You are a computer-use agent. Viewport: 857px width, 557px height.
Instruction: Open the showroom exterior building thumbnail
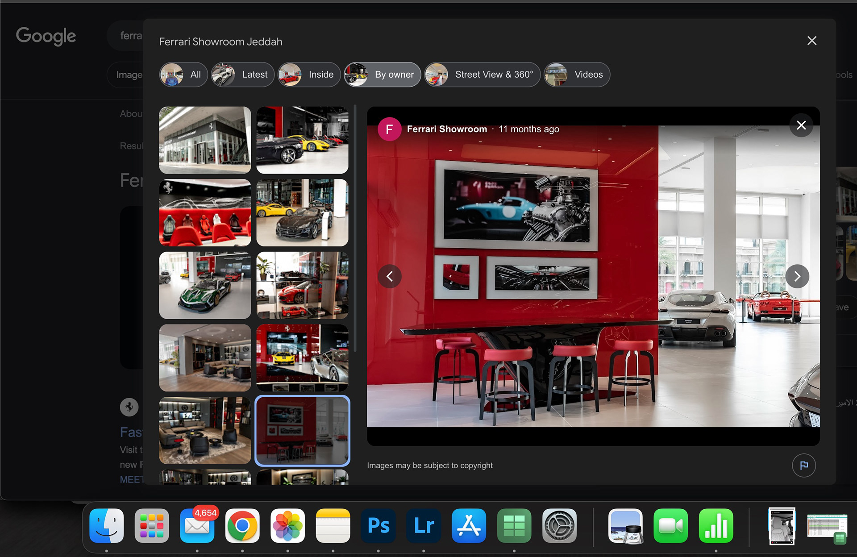[x=205, y=140]
